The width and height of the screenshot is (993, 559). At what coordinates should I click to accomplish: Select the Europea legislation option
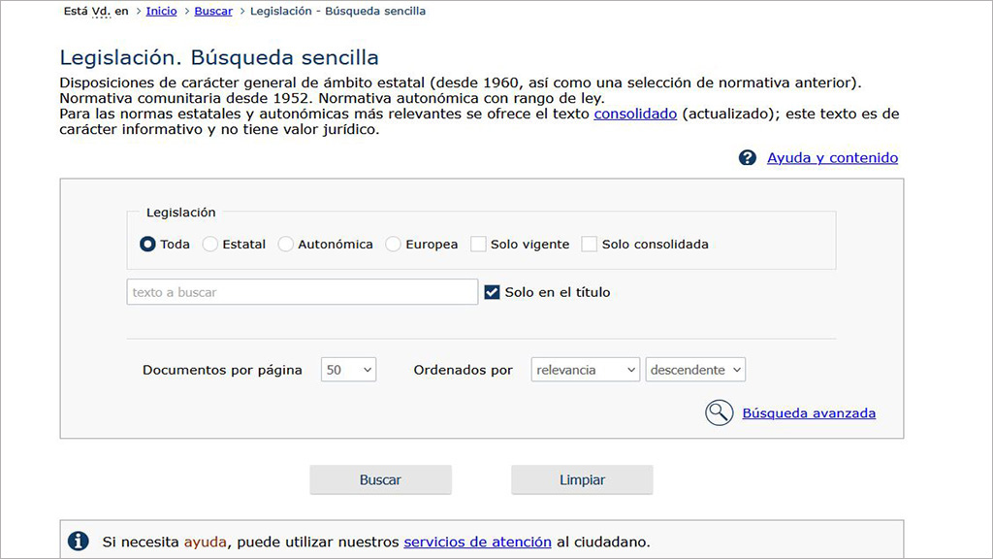pyautogui.click(x=393, y=245)
